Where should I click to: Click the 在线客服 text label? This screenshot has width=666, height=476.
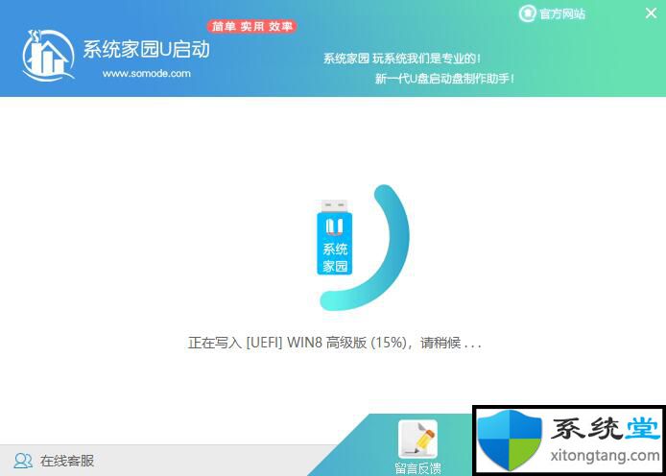point(67,461)
